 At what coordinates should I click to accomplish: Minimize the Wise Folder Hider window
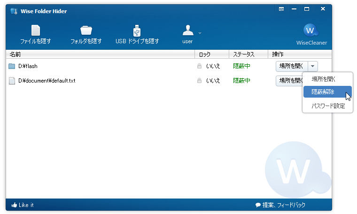click(x=294, y=9)
